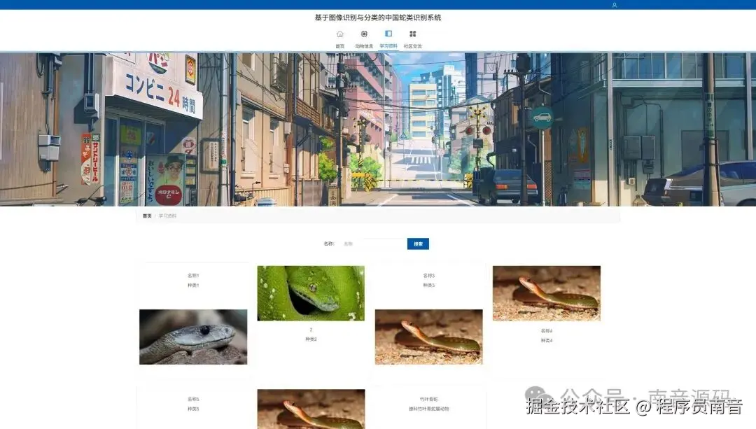The image size is (756, 429).
Task: Open the 学习资料 breadcrumb entry
Action: pyautogui.click(x=168, y=216)
